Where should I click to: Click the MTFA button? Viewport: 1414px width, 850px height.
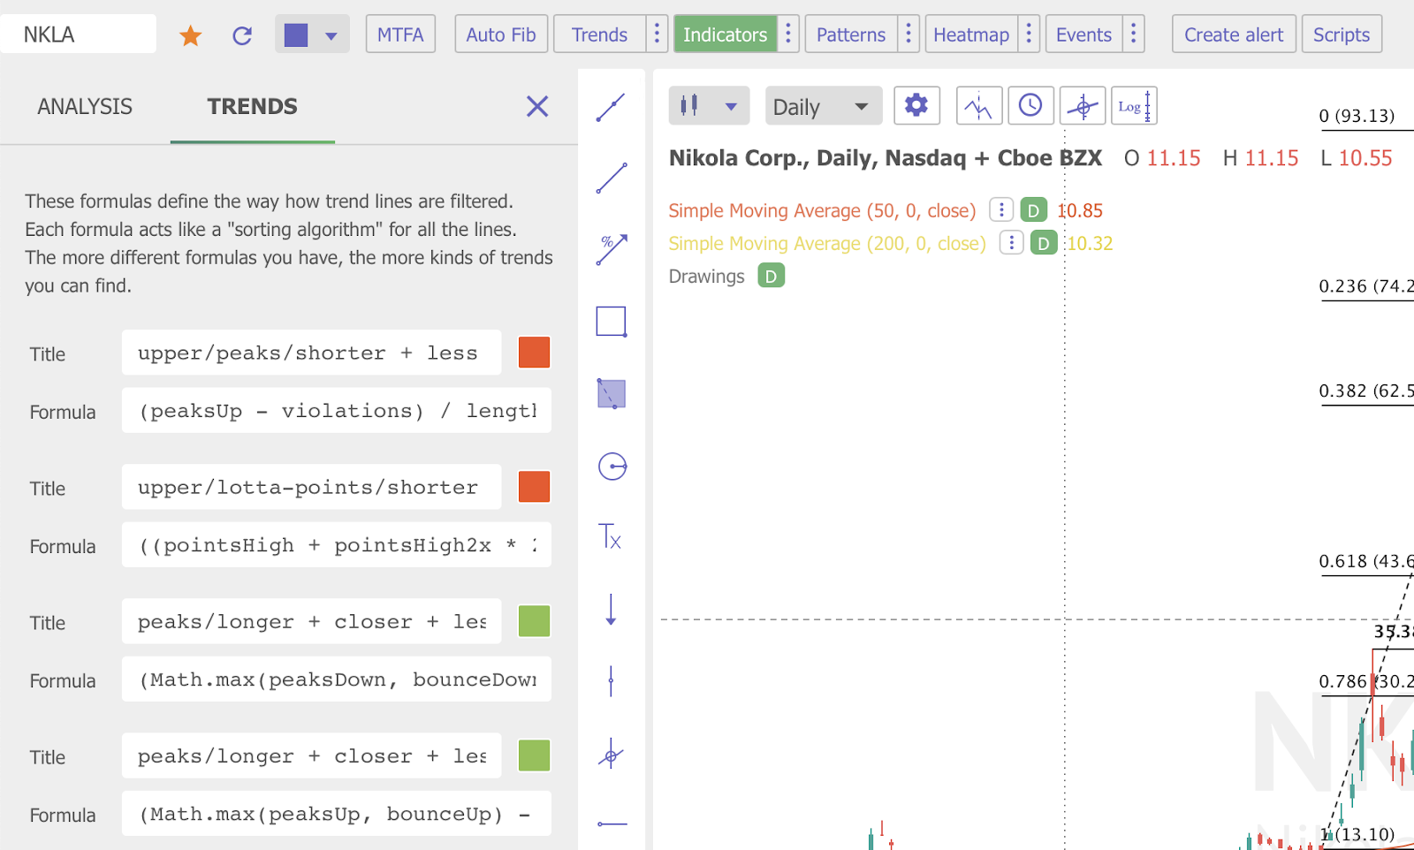point(400,34)
